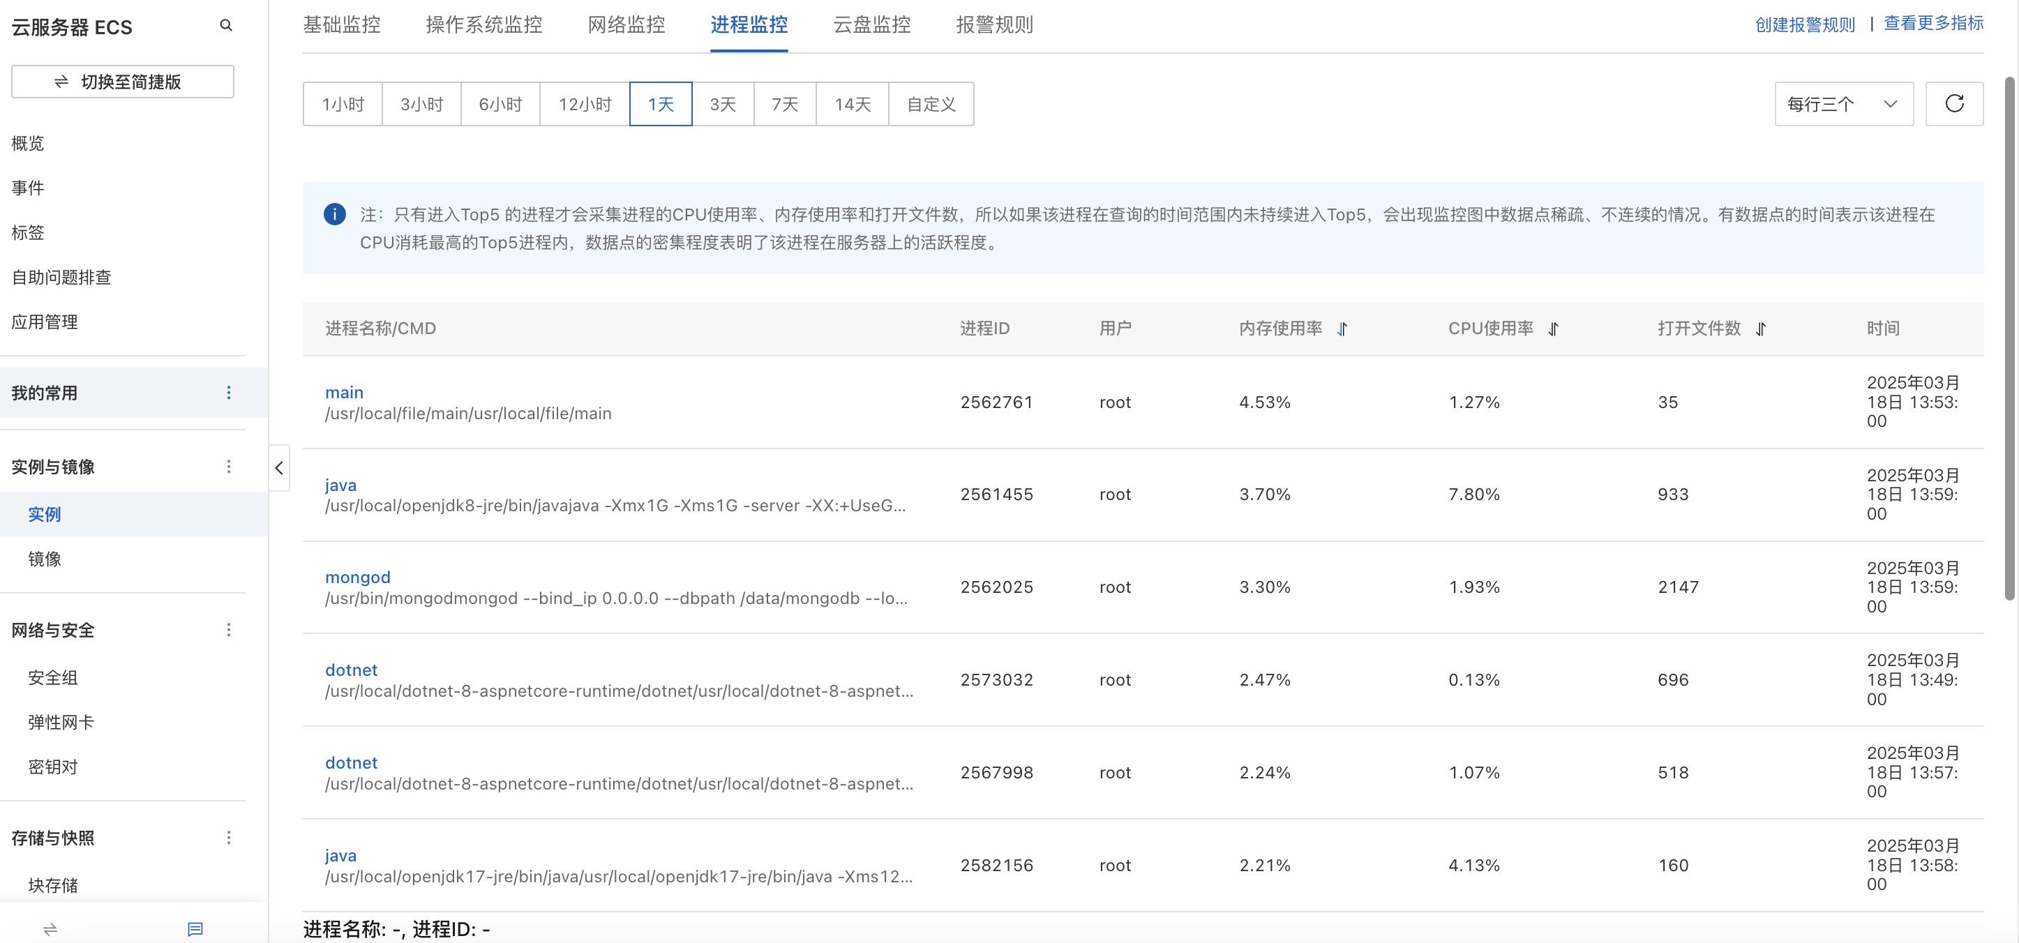Click the search icon in ECS sidebar
Viewport: 2019px width, 943px height.
226,25
